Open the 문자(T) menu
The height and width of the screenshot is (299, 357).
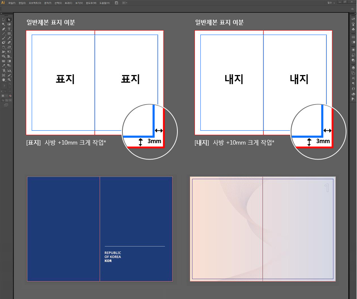(x=48, y=3)
